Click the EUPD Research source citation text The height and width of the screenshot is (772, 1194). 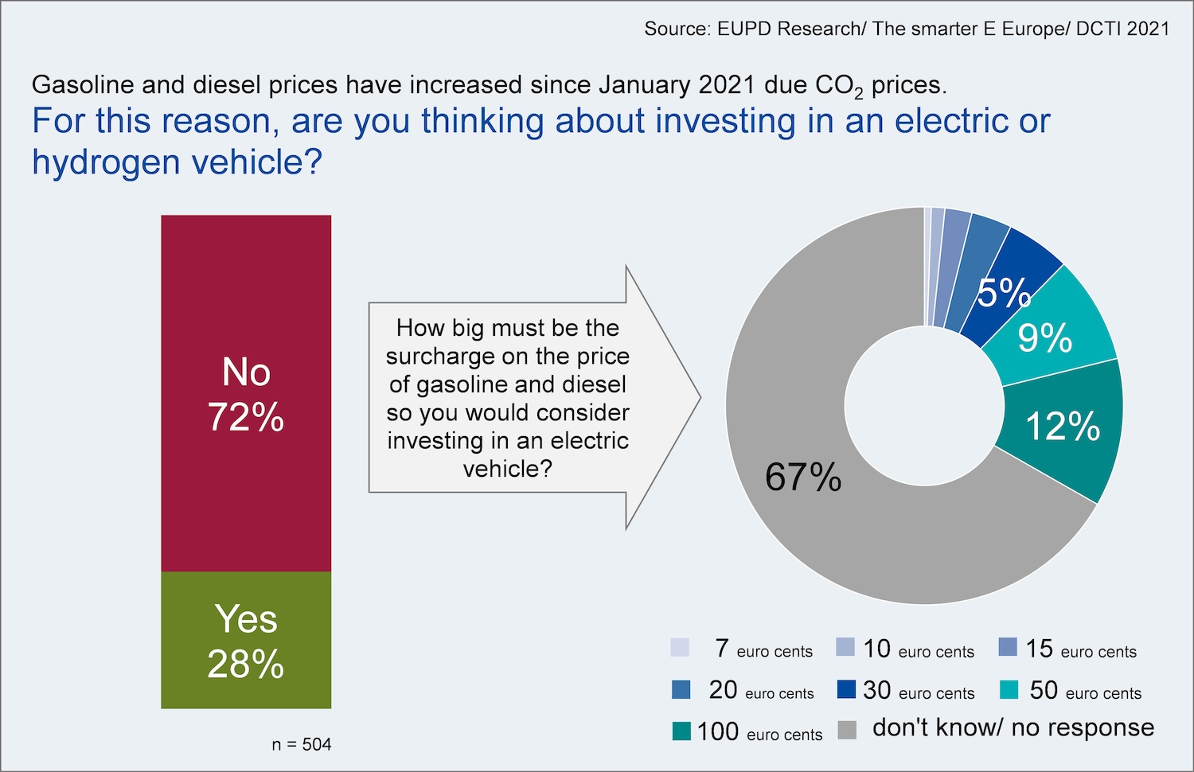[x=907, y=29]
